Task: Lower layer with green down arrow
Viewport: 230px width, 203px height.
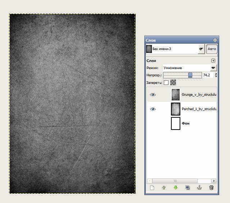Action: (176, 188)
